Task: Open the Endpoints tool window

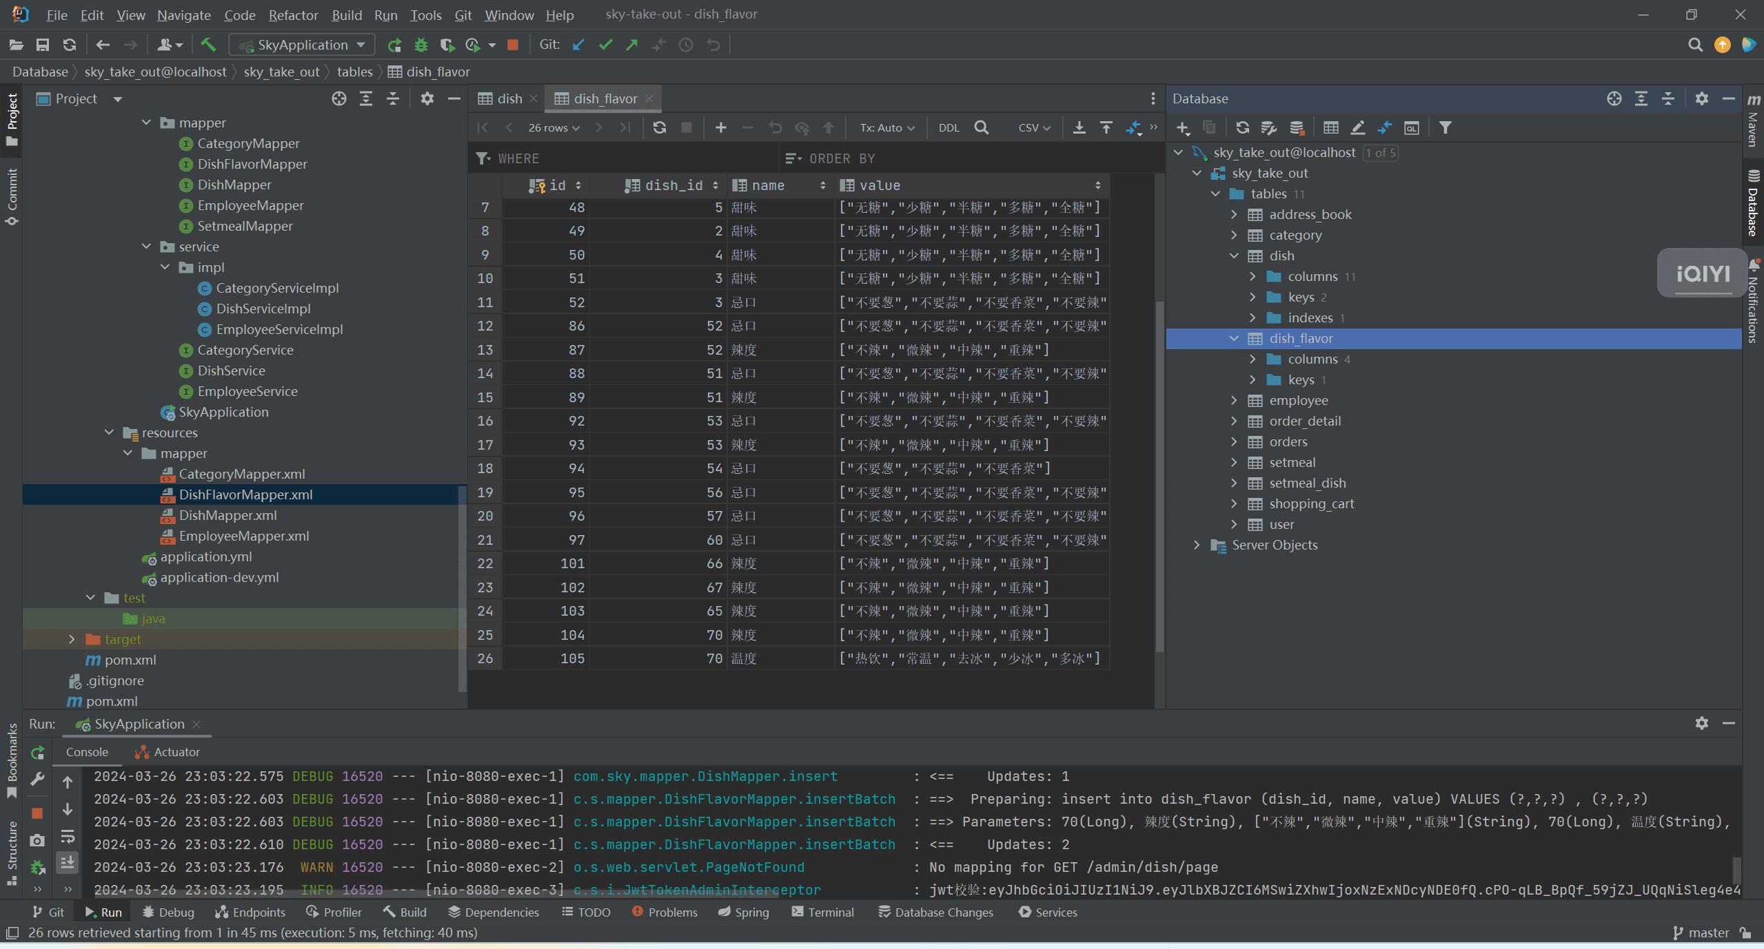Action: [250, 912]
